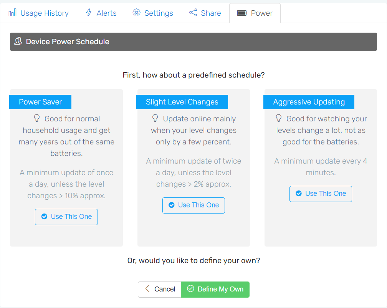The width and height of the screenshot is (387, 308).
Task: Click the gear icon beside Settings
Action: [137, 13]
